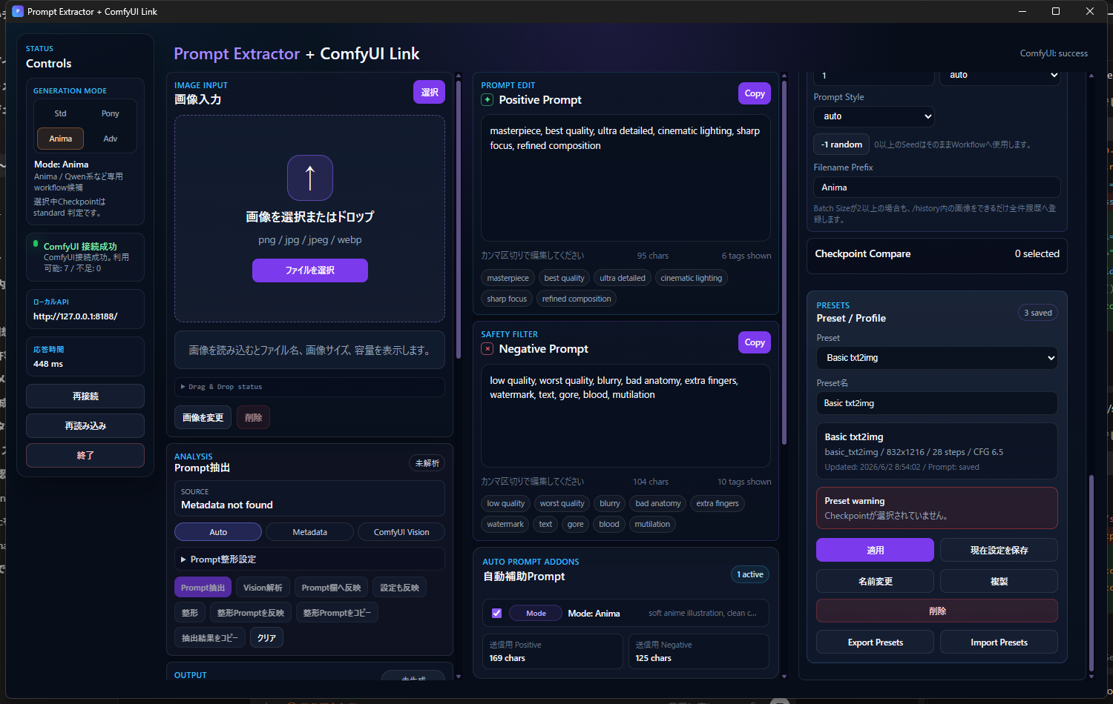This screenshot has height=704, width=1113.
Task: Copy the Positive Prompt
Action: pyautogui.click(x=755, y=93)
